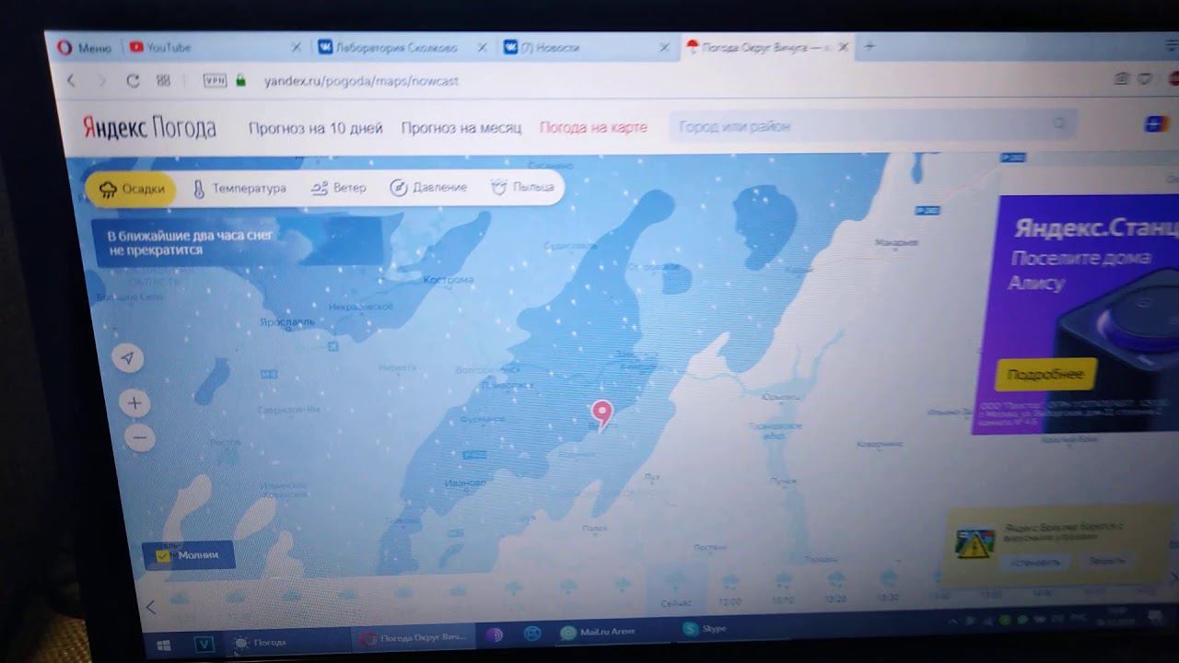The width and height of the screenshot is (1179, 663).
Task: Click the timeline left arrow
Action: click(x=152, y=607)
